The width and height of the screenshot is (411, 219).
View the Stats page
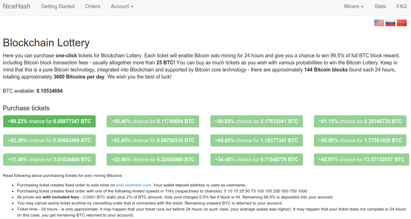pos(380,6)
